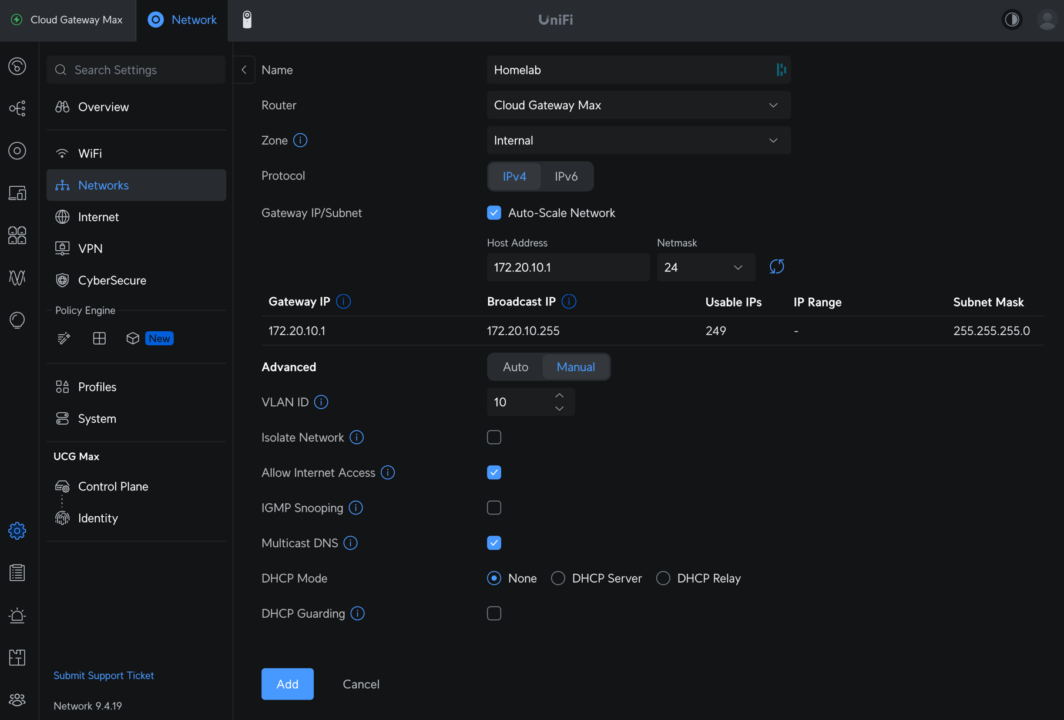Image resolution: width=1064 pixels, height=720 pixels.
Task: Click the refresh icon beside Netmask
Action: tap(776, 267)
